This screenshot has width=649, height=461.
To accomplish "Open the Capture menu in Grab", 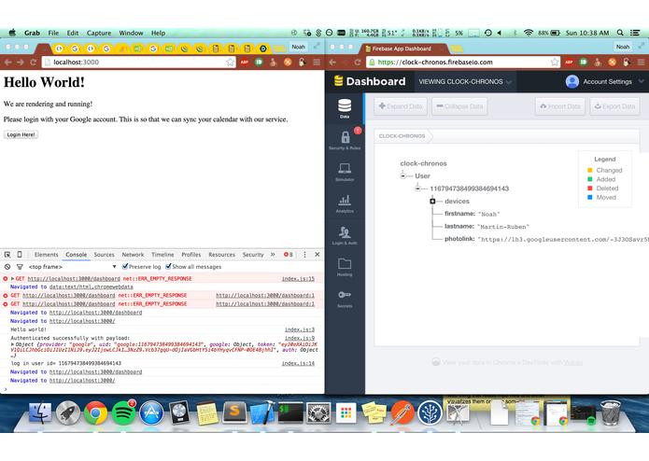I will [98, 33].
